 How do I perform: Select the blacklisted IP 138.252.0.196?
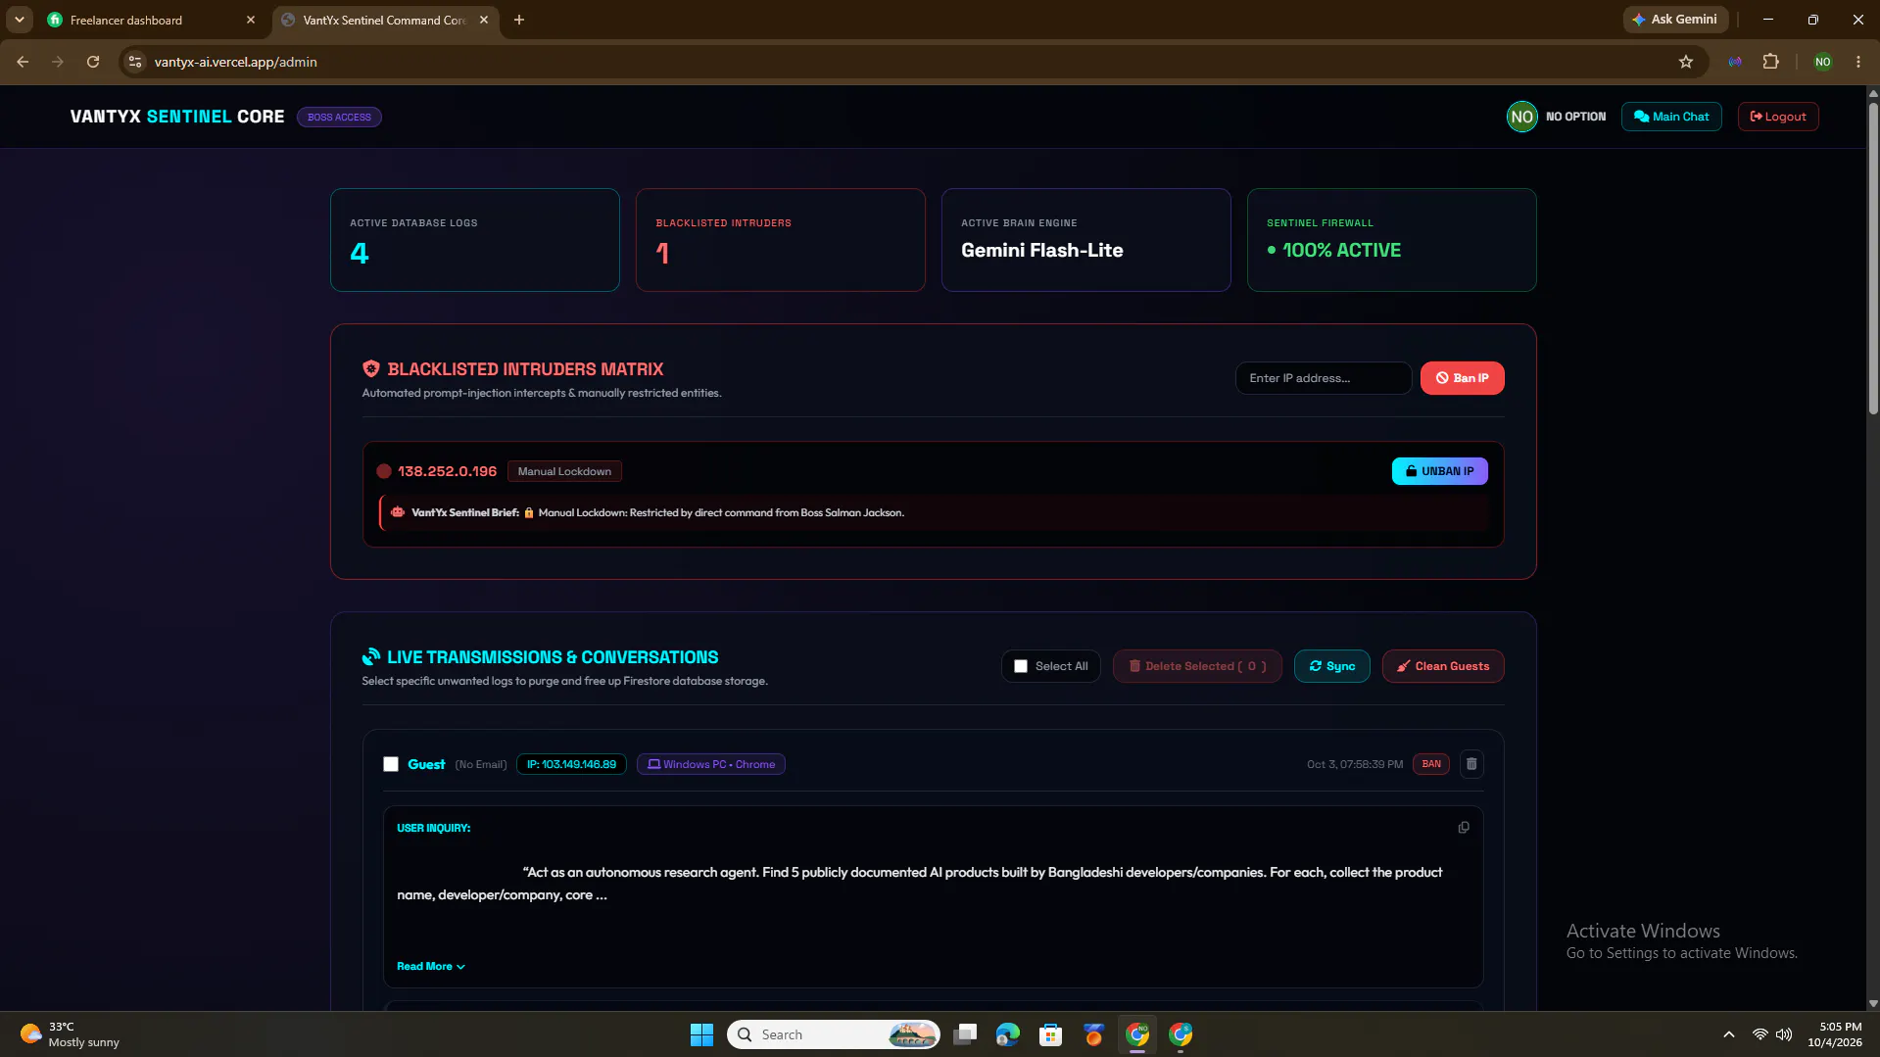pyautogui.click(x=447, y=471)
